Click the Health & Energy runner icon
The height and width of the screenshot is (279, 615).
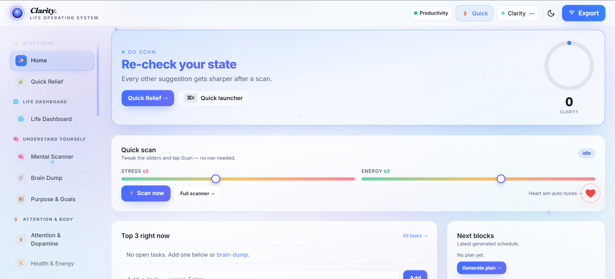click(x=21, y=263)
